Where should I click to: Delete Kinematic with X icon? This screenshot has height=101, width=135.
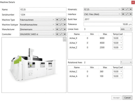[x=131, y=9]
